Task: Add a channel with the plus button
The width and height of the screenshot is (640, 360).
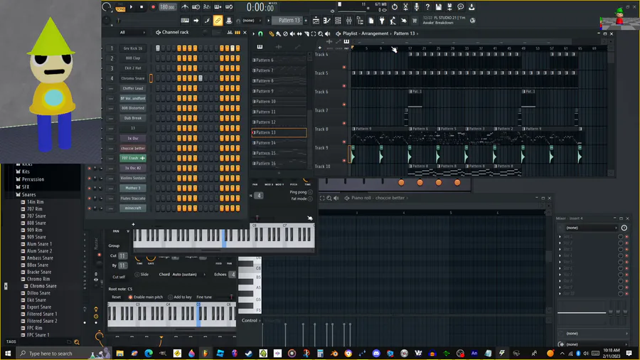Action: 133,224
